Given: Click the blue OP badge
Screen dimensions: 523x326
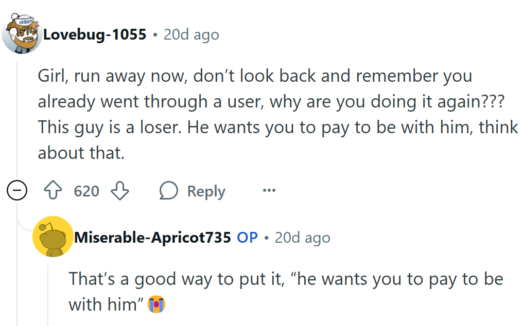Looking at the screenshot, I should [x=247, y=238].
